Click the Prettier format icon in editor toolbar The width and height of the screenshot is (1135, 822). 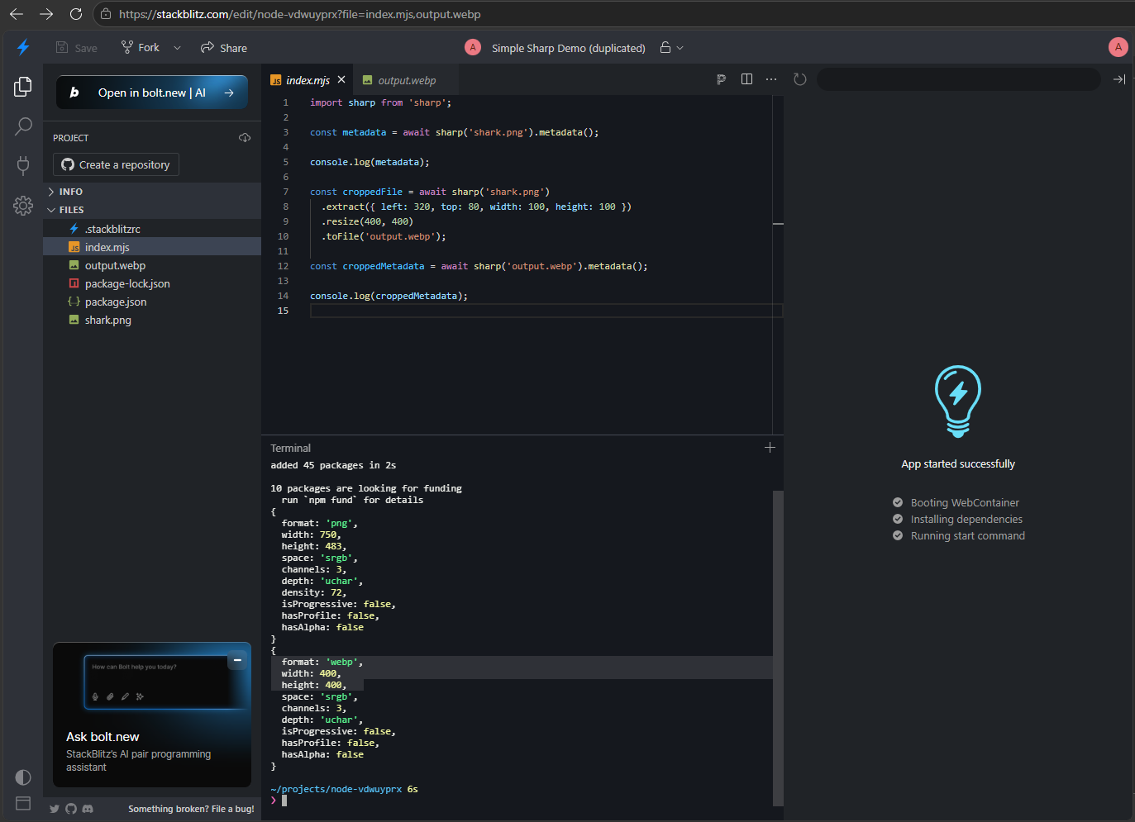pyautogui.click(x=721, y=79)
